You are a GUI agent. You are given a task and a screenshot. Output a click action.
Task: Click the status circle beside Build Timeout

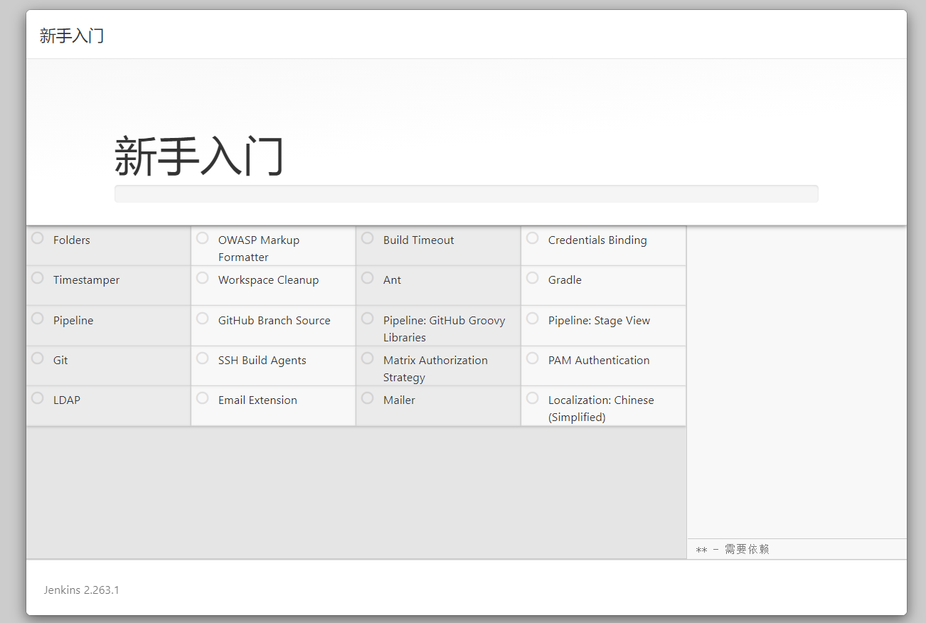point(368,238)
